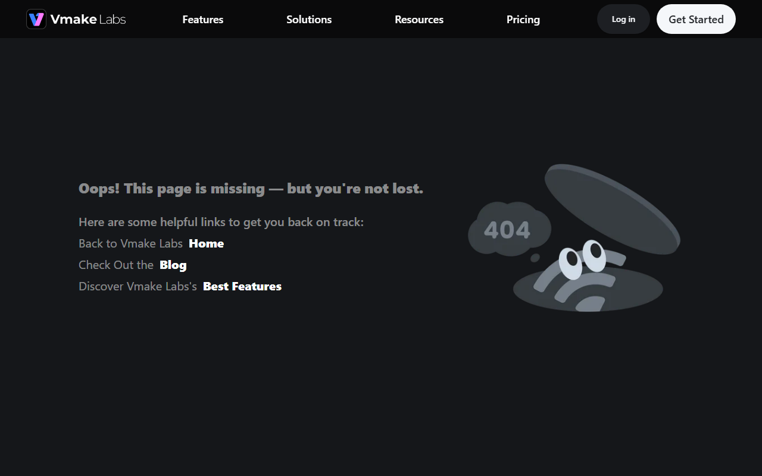Click the Log in button
The width and height of the screenshot is (762, 476).
coord(623,19)
